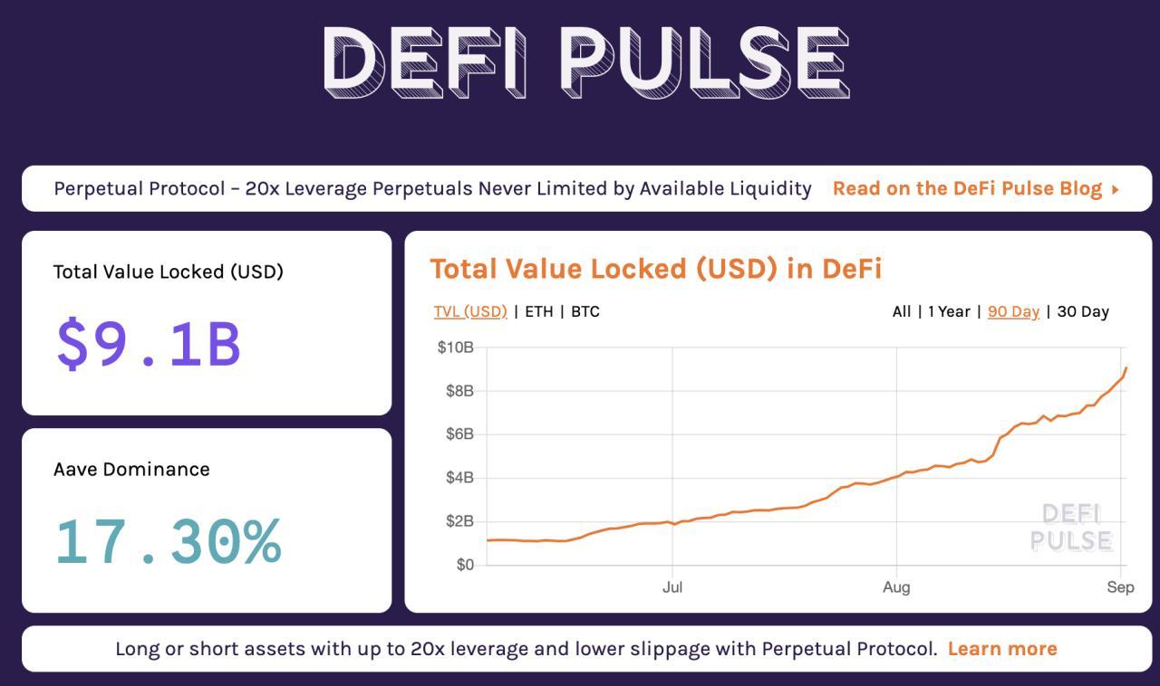Click the DEFI PULSE watermark in chart
Image resolution: width=1160 pixels, height=686 pixels.
(1070, 528)
